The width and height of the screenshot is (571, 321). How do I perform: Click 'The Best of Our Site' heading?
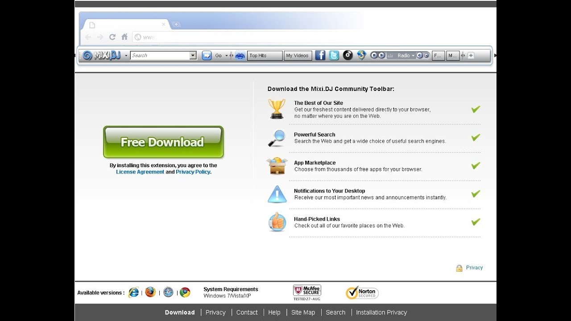click(319, 103)
